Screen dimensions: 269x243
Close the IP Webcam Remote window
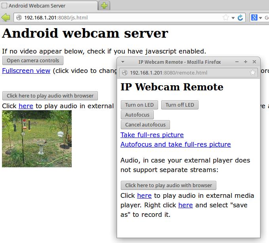(x=254, y=62)
